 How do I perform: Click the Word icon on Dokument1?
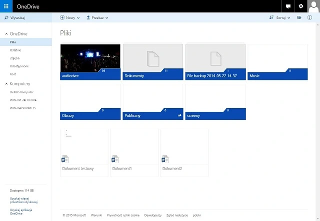[114, 160]
